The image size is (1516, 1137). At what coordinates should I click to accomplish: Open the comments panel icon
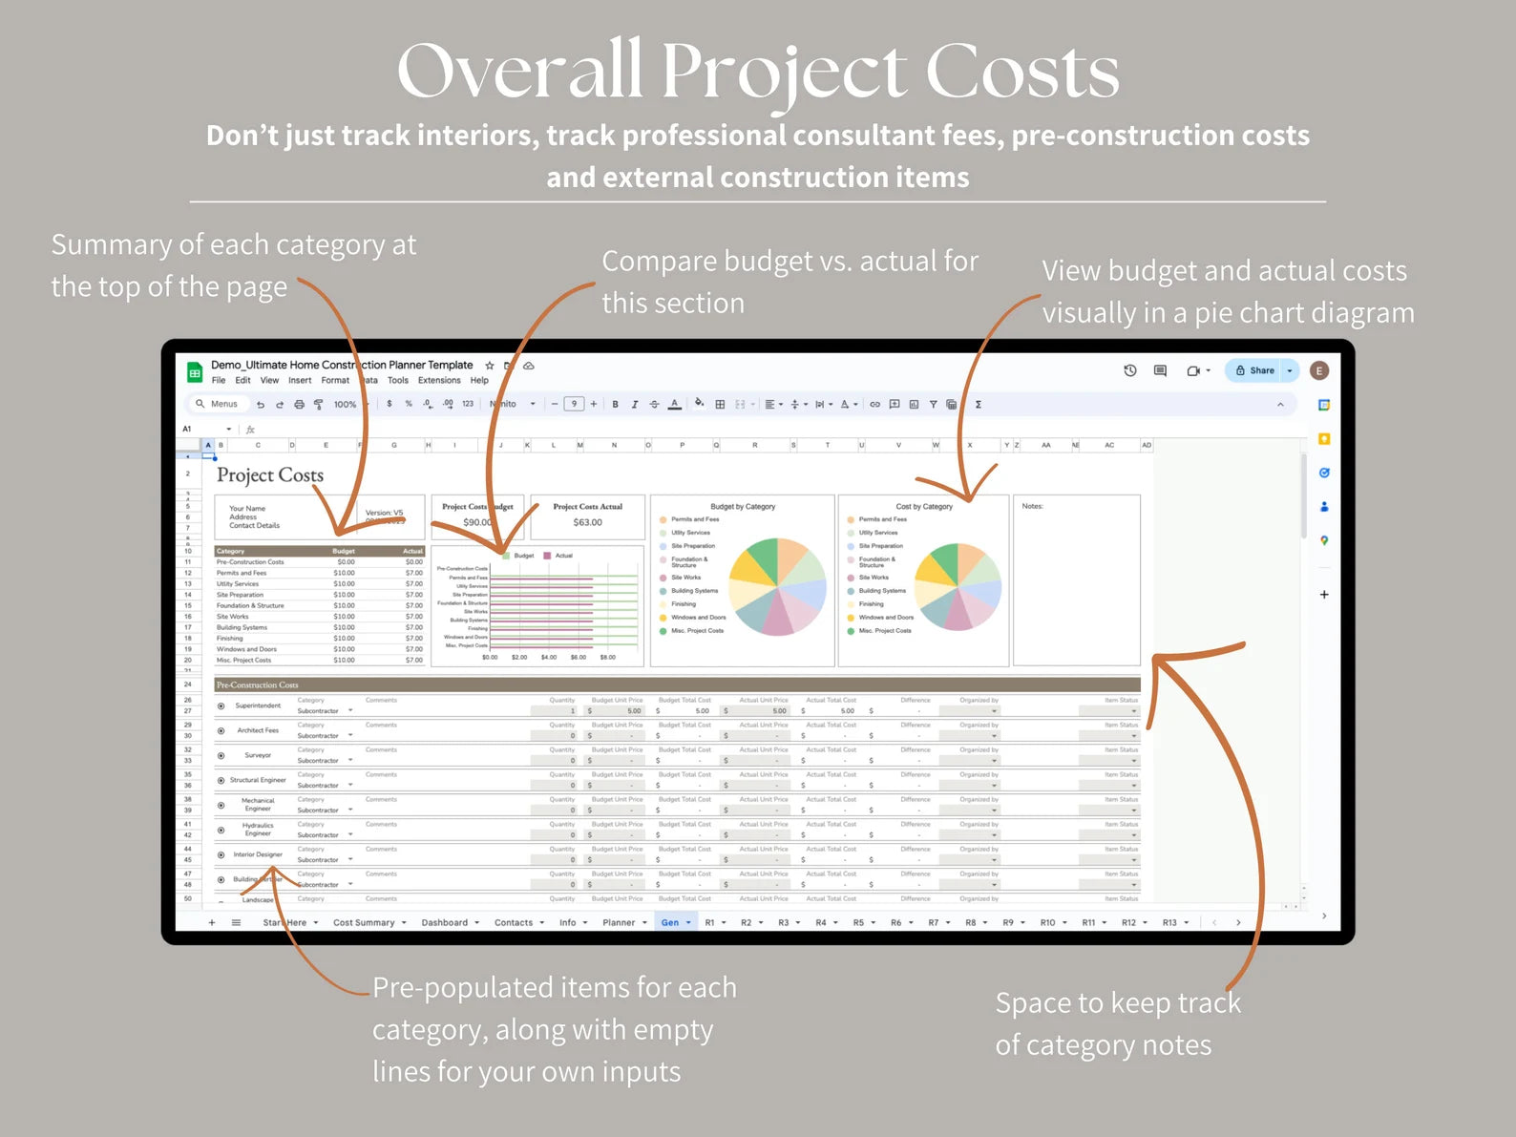[x=1160, y=370]
